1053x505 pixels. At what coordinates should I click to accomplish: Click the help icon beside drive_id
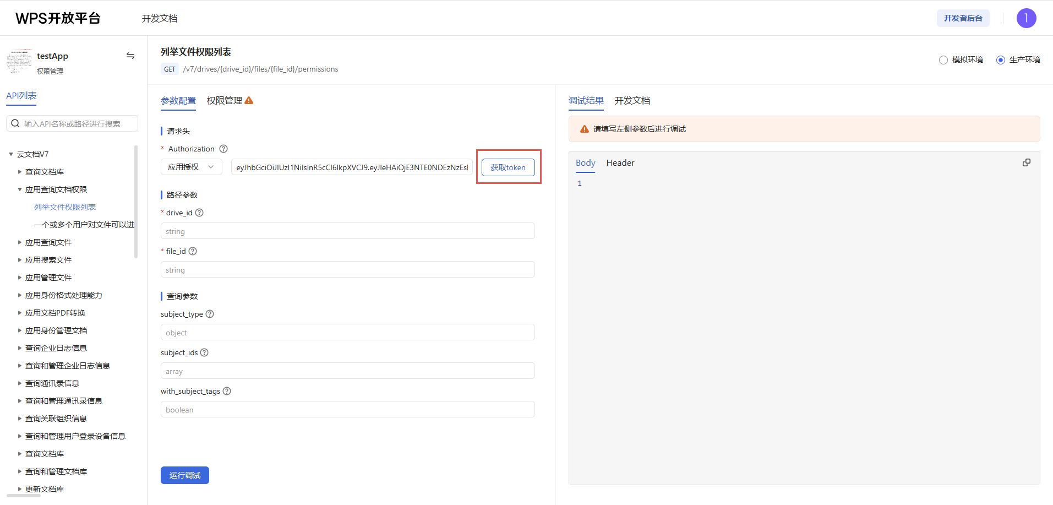coord(199,213)
